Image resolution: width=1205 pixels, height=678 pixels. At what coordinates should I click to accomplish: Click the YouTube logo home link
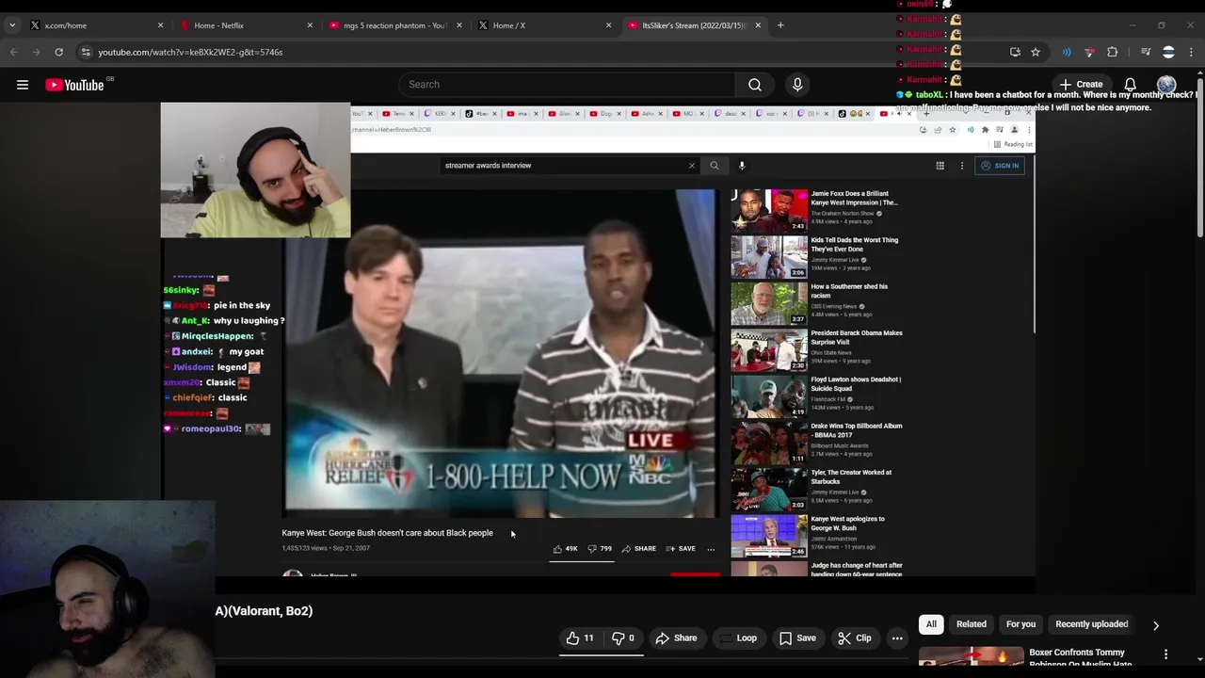point(74,85)
